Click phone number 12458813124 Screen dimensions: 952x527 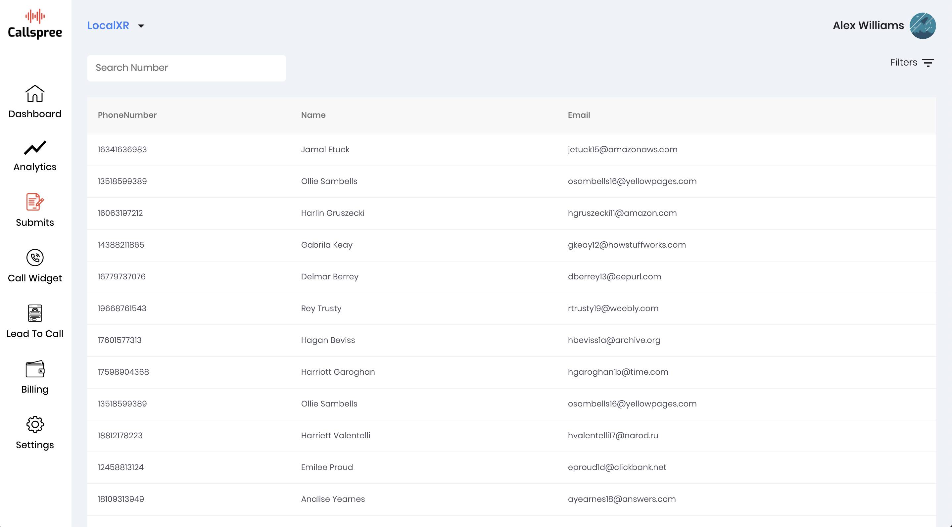(120, 467)
